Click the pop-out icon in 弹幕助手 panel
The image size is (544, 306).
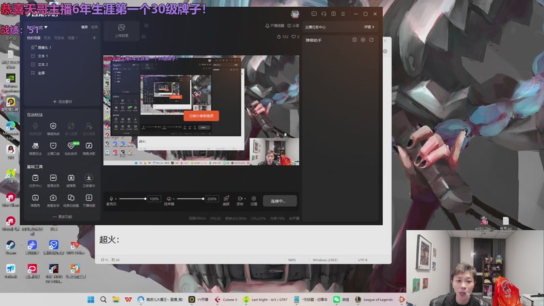click(x=371, y=40)
